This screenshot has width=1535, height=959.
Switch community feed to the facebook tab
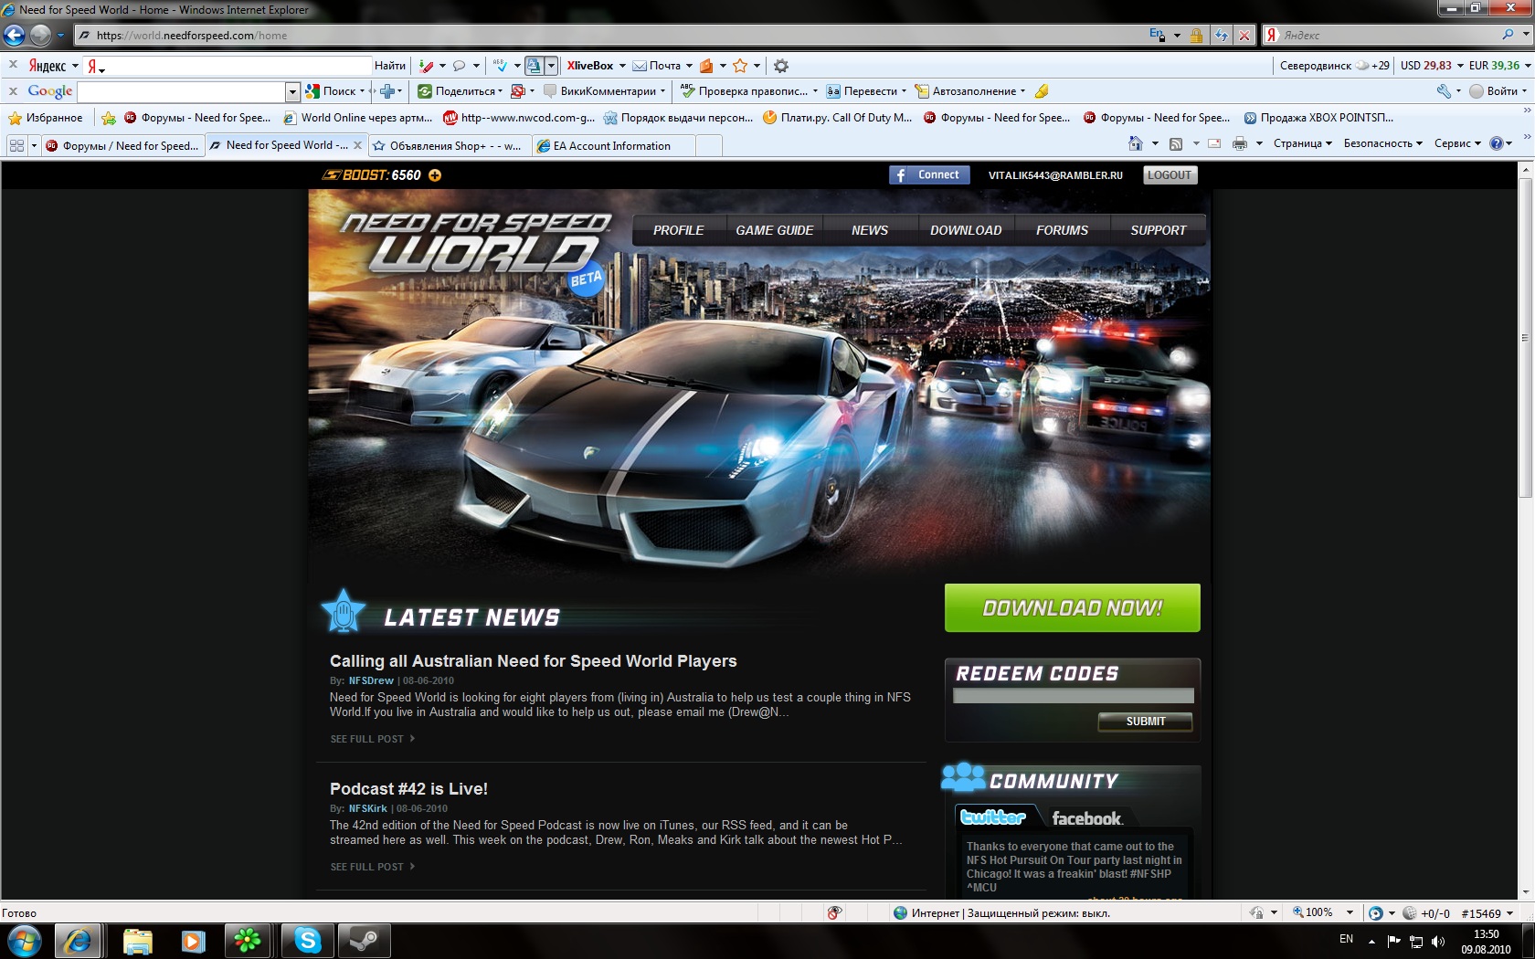tap(1086, 818)
